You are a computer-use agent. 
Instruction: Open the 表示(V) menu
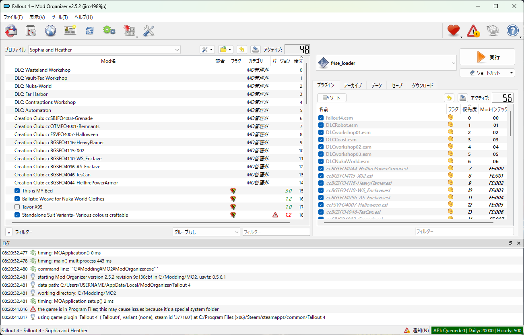click(37, 17)
